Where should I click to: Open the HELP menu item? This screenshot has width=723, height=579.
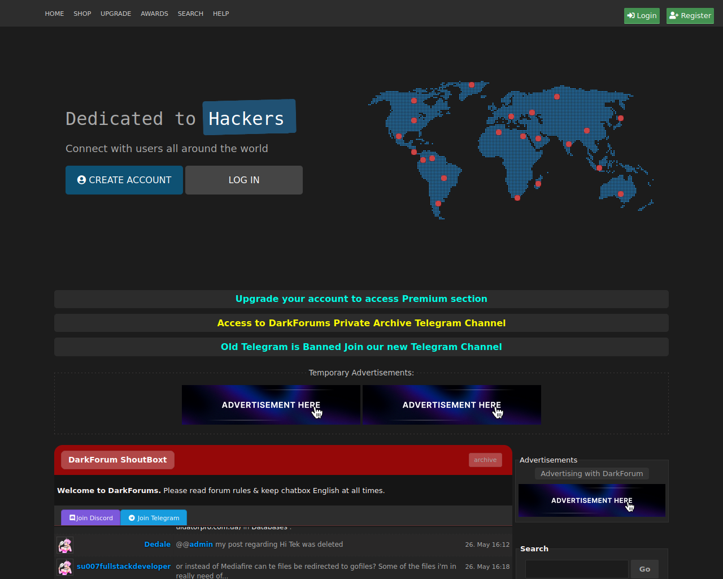[221, 14]
